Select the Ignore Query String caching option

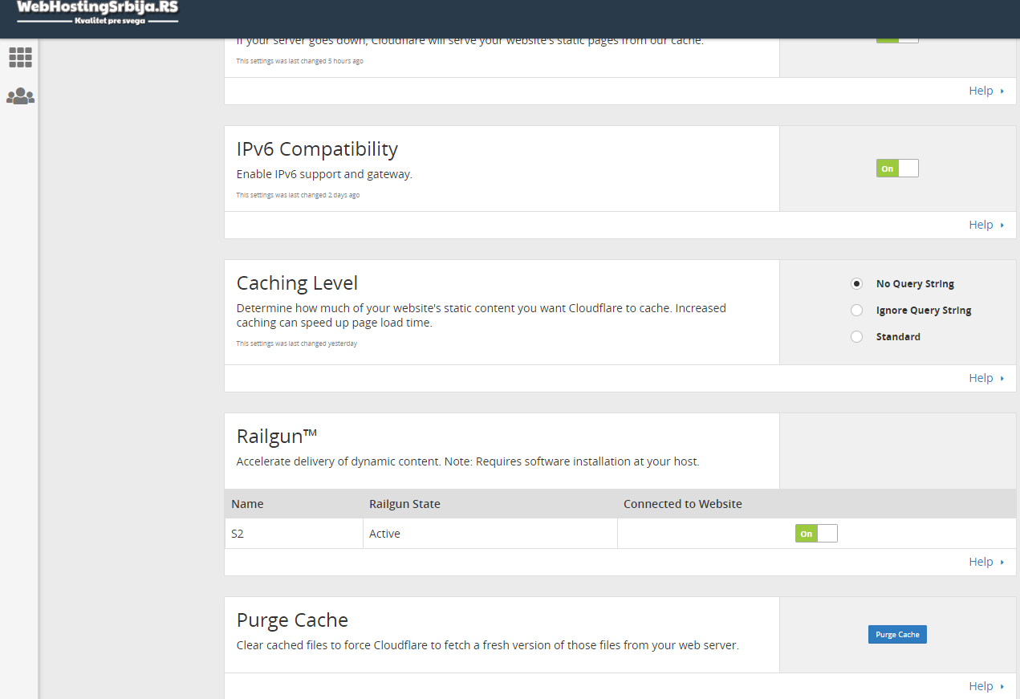pos(857,310)
